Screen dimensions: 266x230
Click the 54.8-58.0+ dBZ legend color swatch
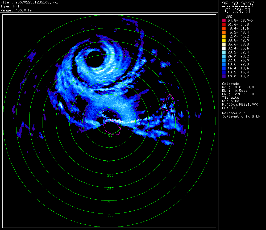tap(224, 20)
